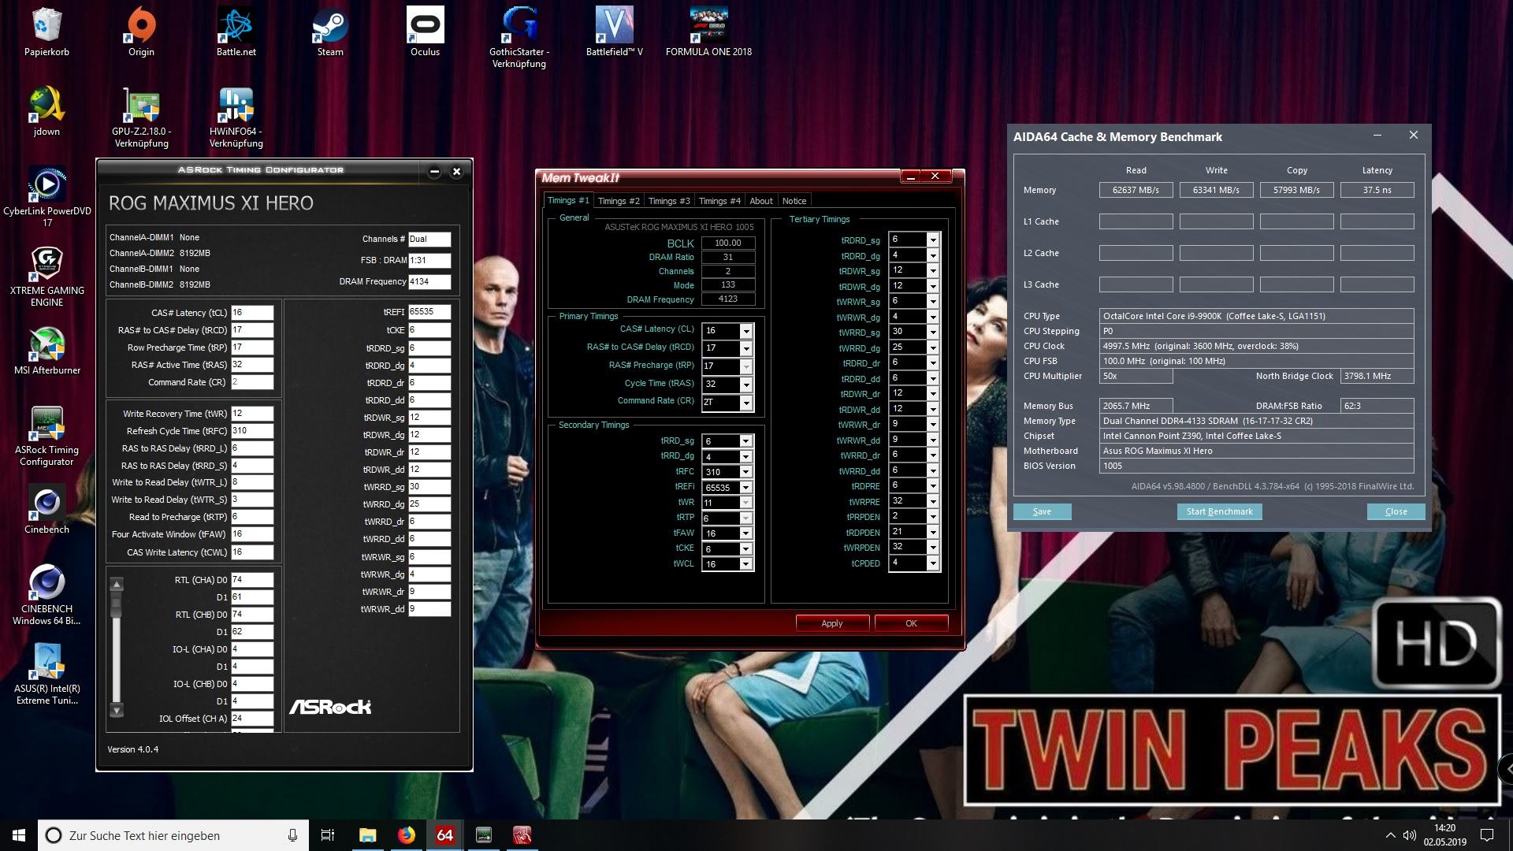Click Apply in Mem TweakIt
This screenshot has height=851, width=1513.
[832, 623]
